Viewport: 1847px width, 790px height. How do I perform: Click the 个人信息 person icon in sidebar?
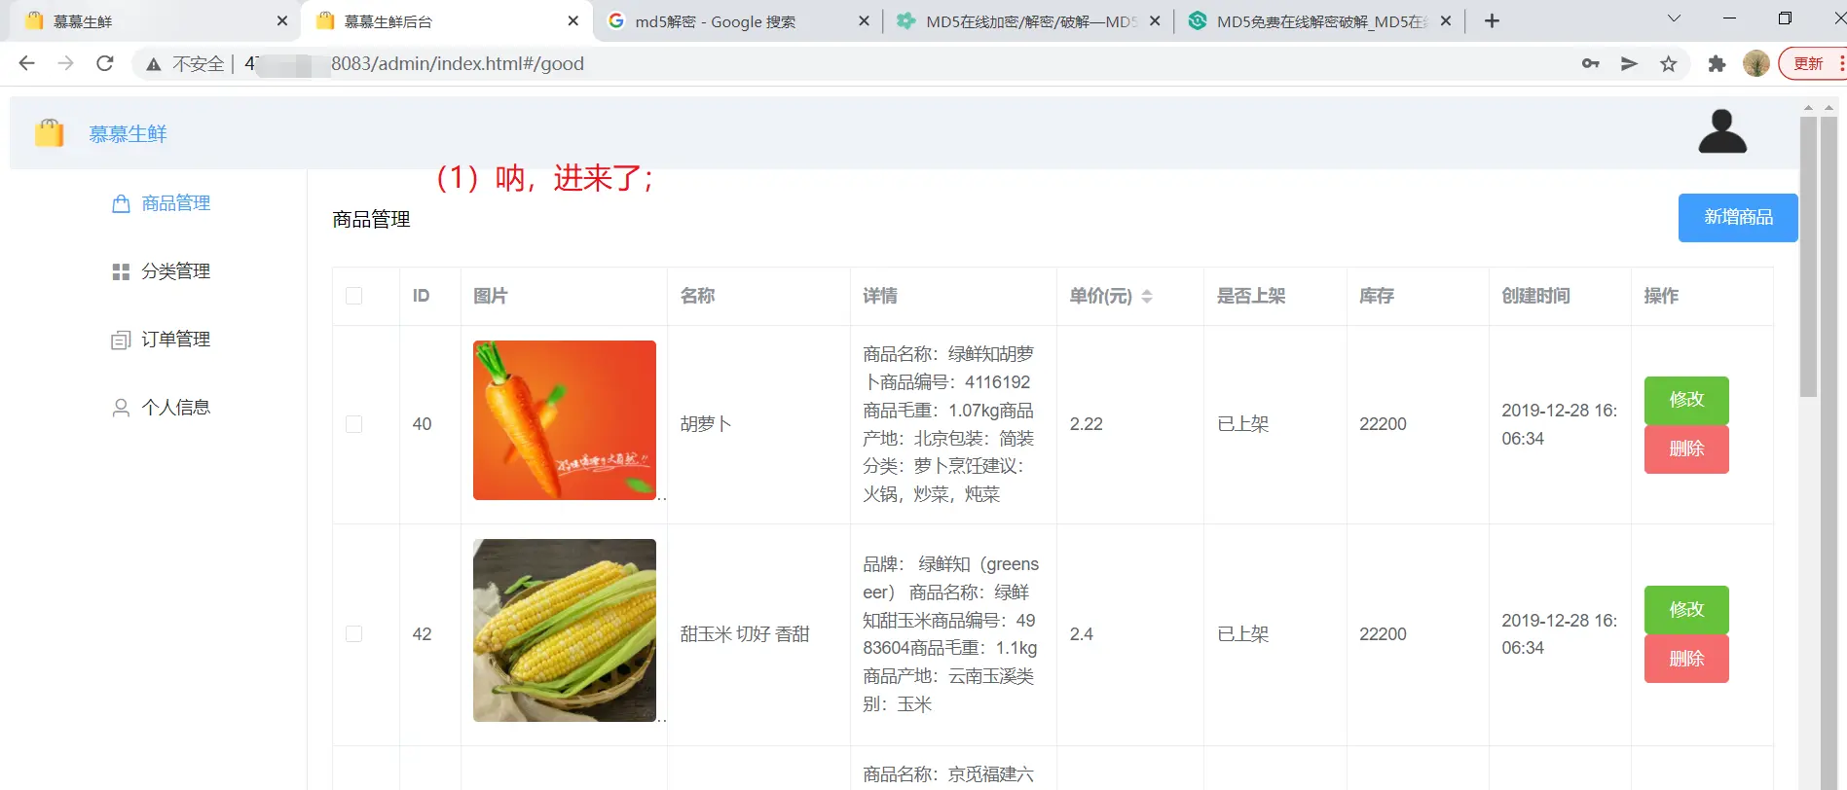point(121,408)
